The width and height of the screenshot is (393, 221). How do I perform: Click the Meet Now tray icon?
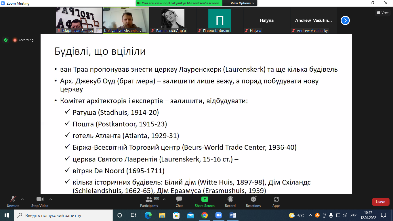click(x=324, y=215)
